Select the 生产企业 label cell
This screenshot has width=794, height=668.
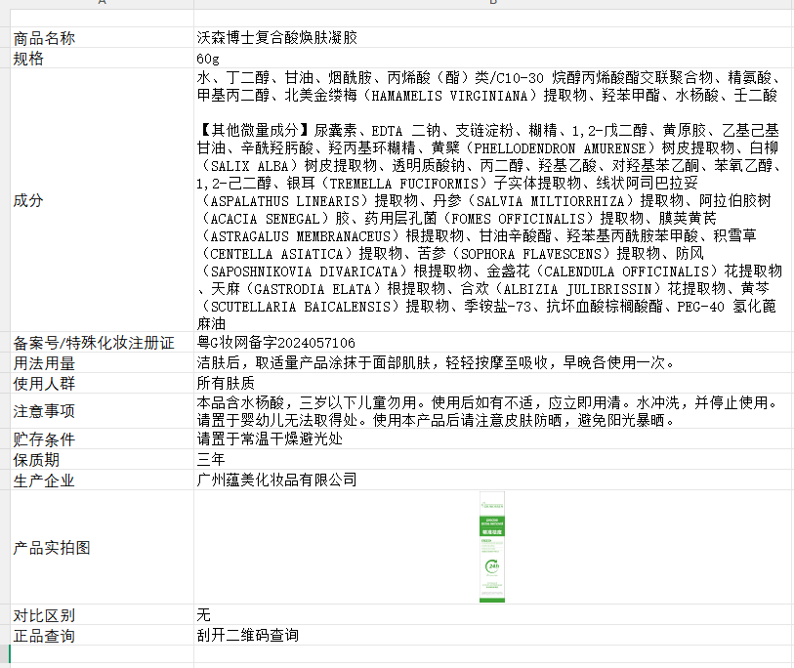pyautogui.click(x=102, y=480)
